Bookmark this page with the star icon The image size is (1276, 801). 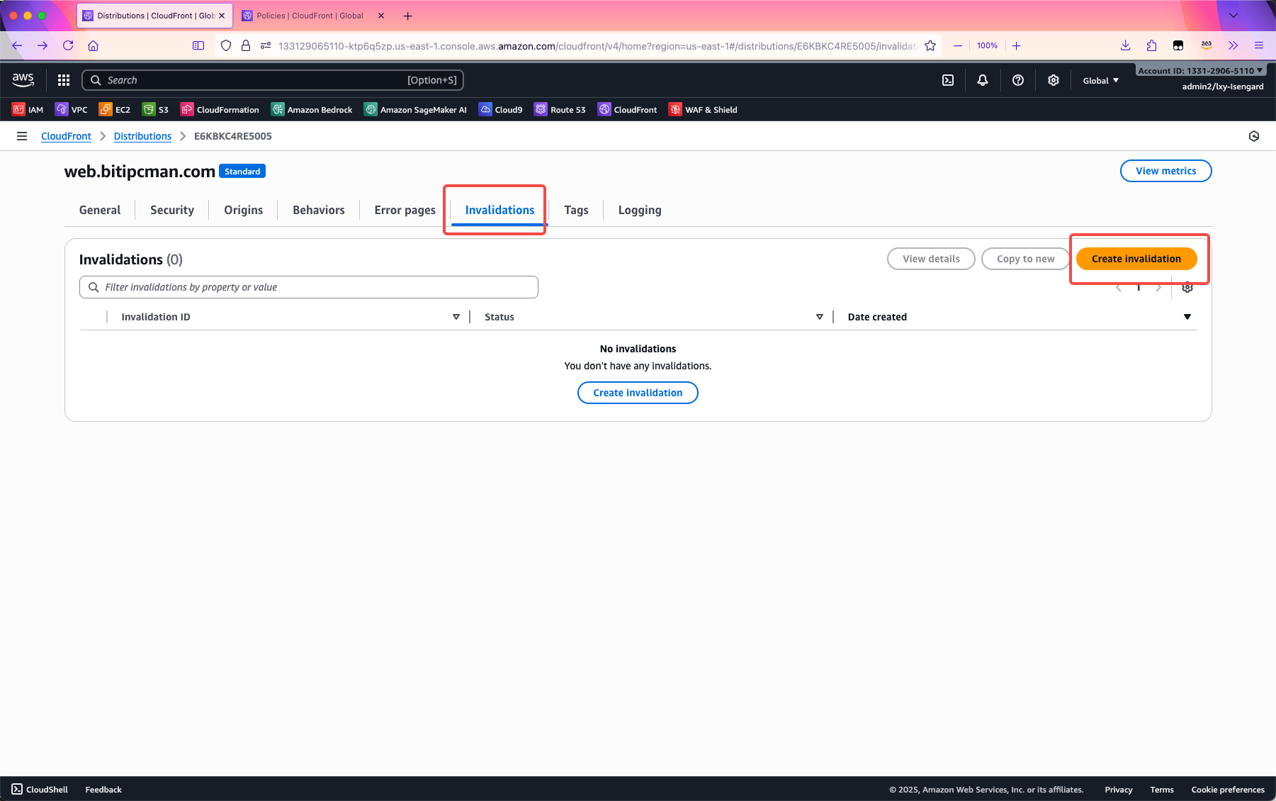coord(930,45)
